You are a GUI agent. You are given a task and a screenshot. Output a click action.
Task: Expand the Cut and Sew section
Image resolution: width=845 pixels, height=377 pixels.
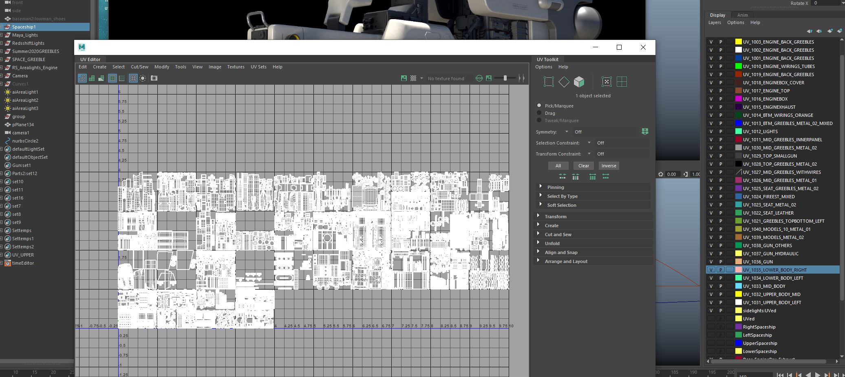[x=558, y=235]
